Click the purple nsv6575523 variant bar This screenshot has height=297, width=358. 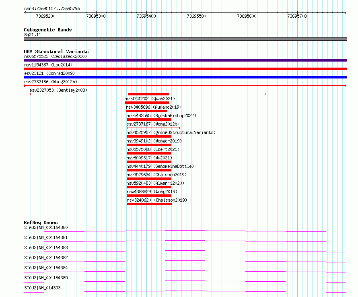coord(185,60)
